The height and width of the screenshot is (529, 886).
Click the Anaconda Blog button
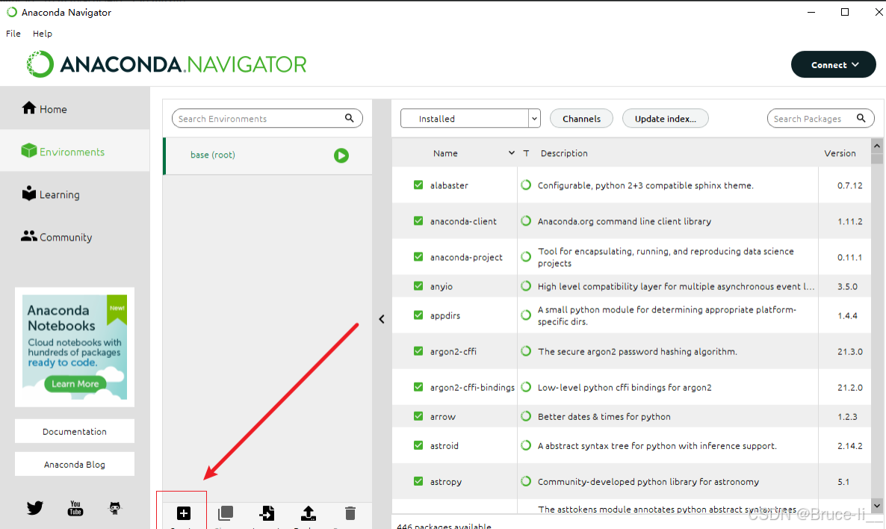pos(75,464)
